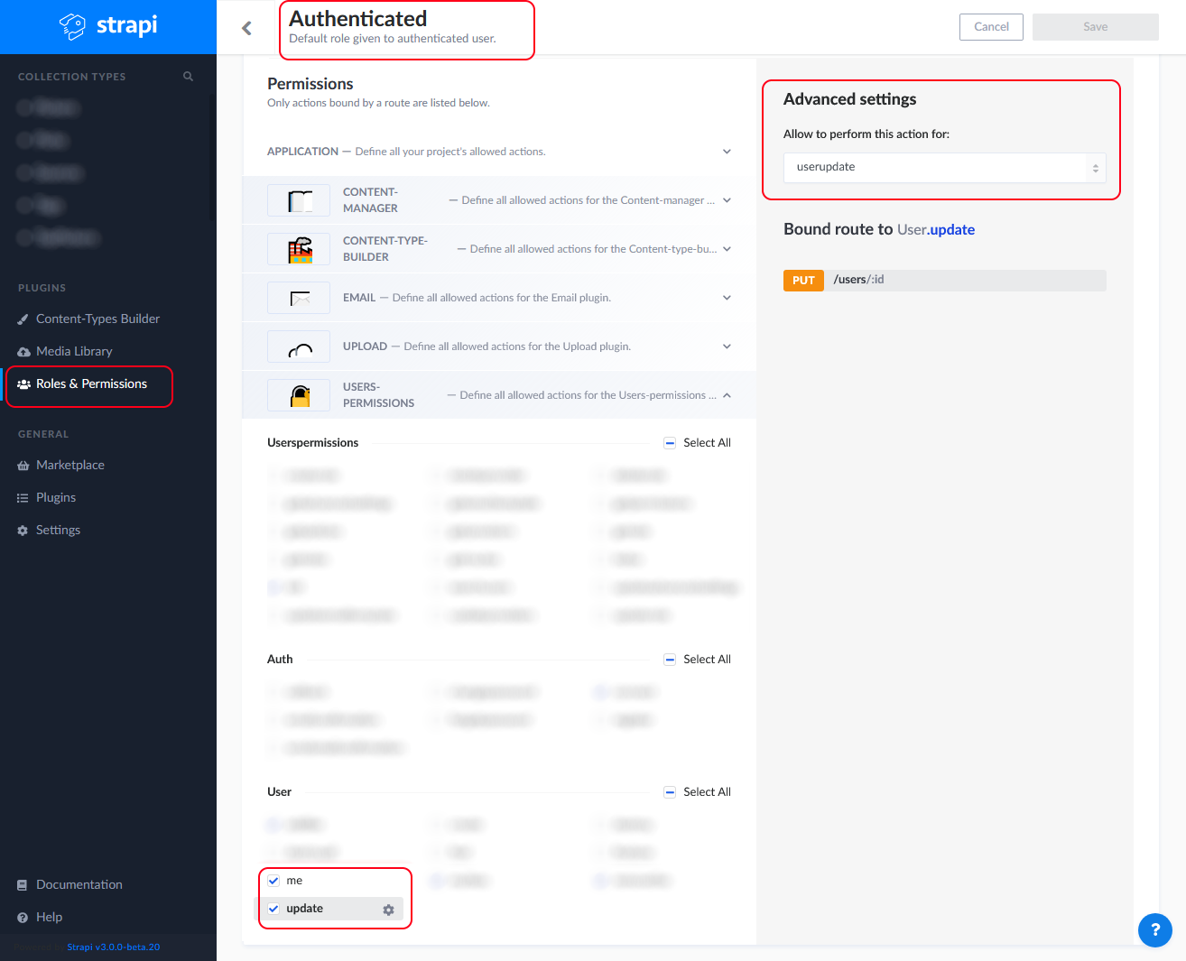
Task: Open the gear settings for update permission
Action: click(388, 910)
